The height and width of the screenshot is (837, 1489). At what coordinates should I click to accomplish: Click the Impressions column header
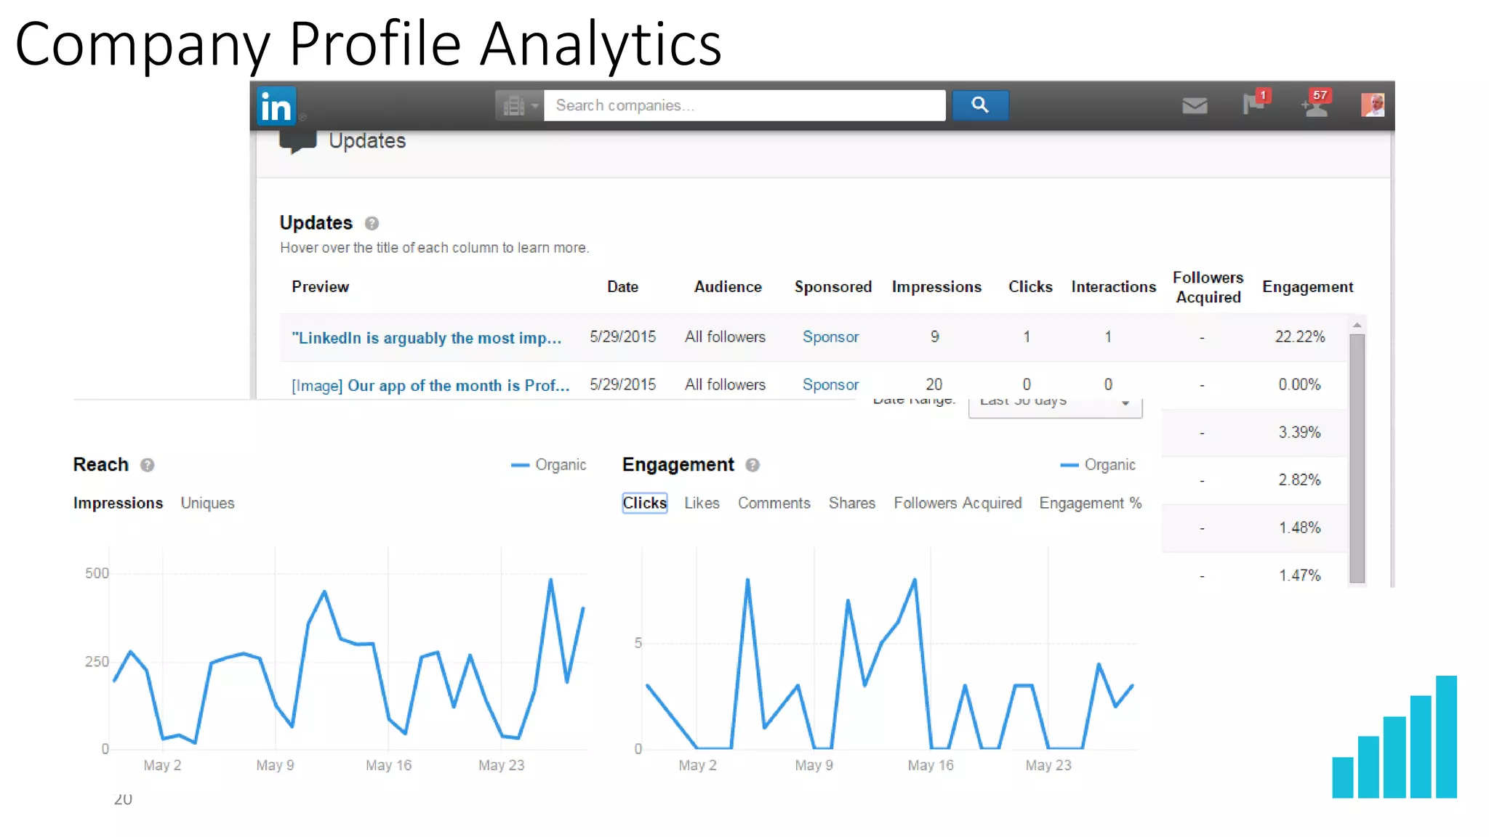click(x=936, y=287)
